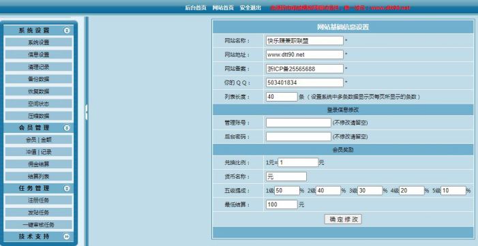Collapse the 任务管理 section chevron icon
Image resolution: width=478 pixels, height=246 pixels.
point(67,188)
